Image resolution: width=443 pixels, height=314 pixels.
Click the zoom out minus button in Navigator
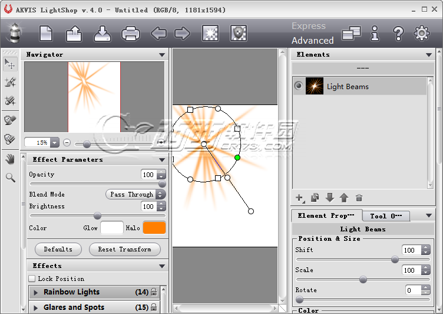[67, 142]
